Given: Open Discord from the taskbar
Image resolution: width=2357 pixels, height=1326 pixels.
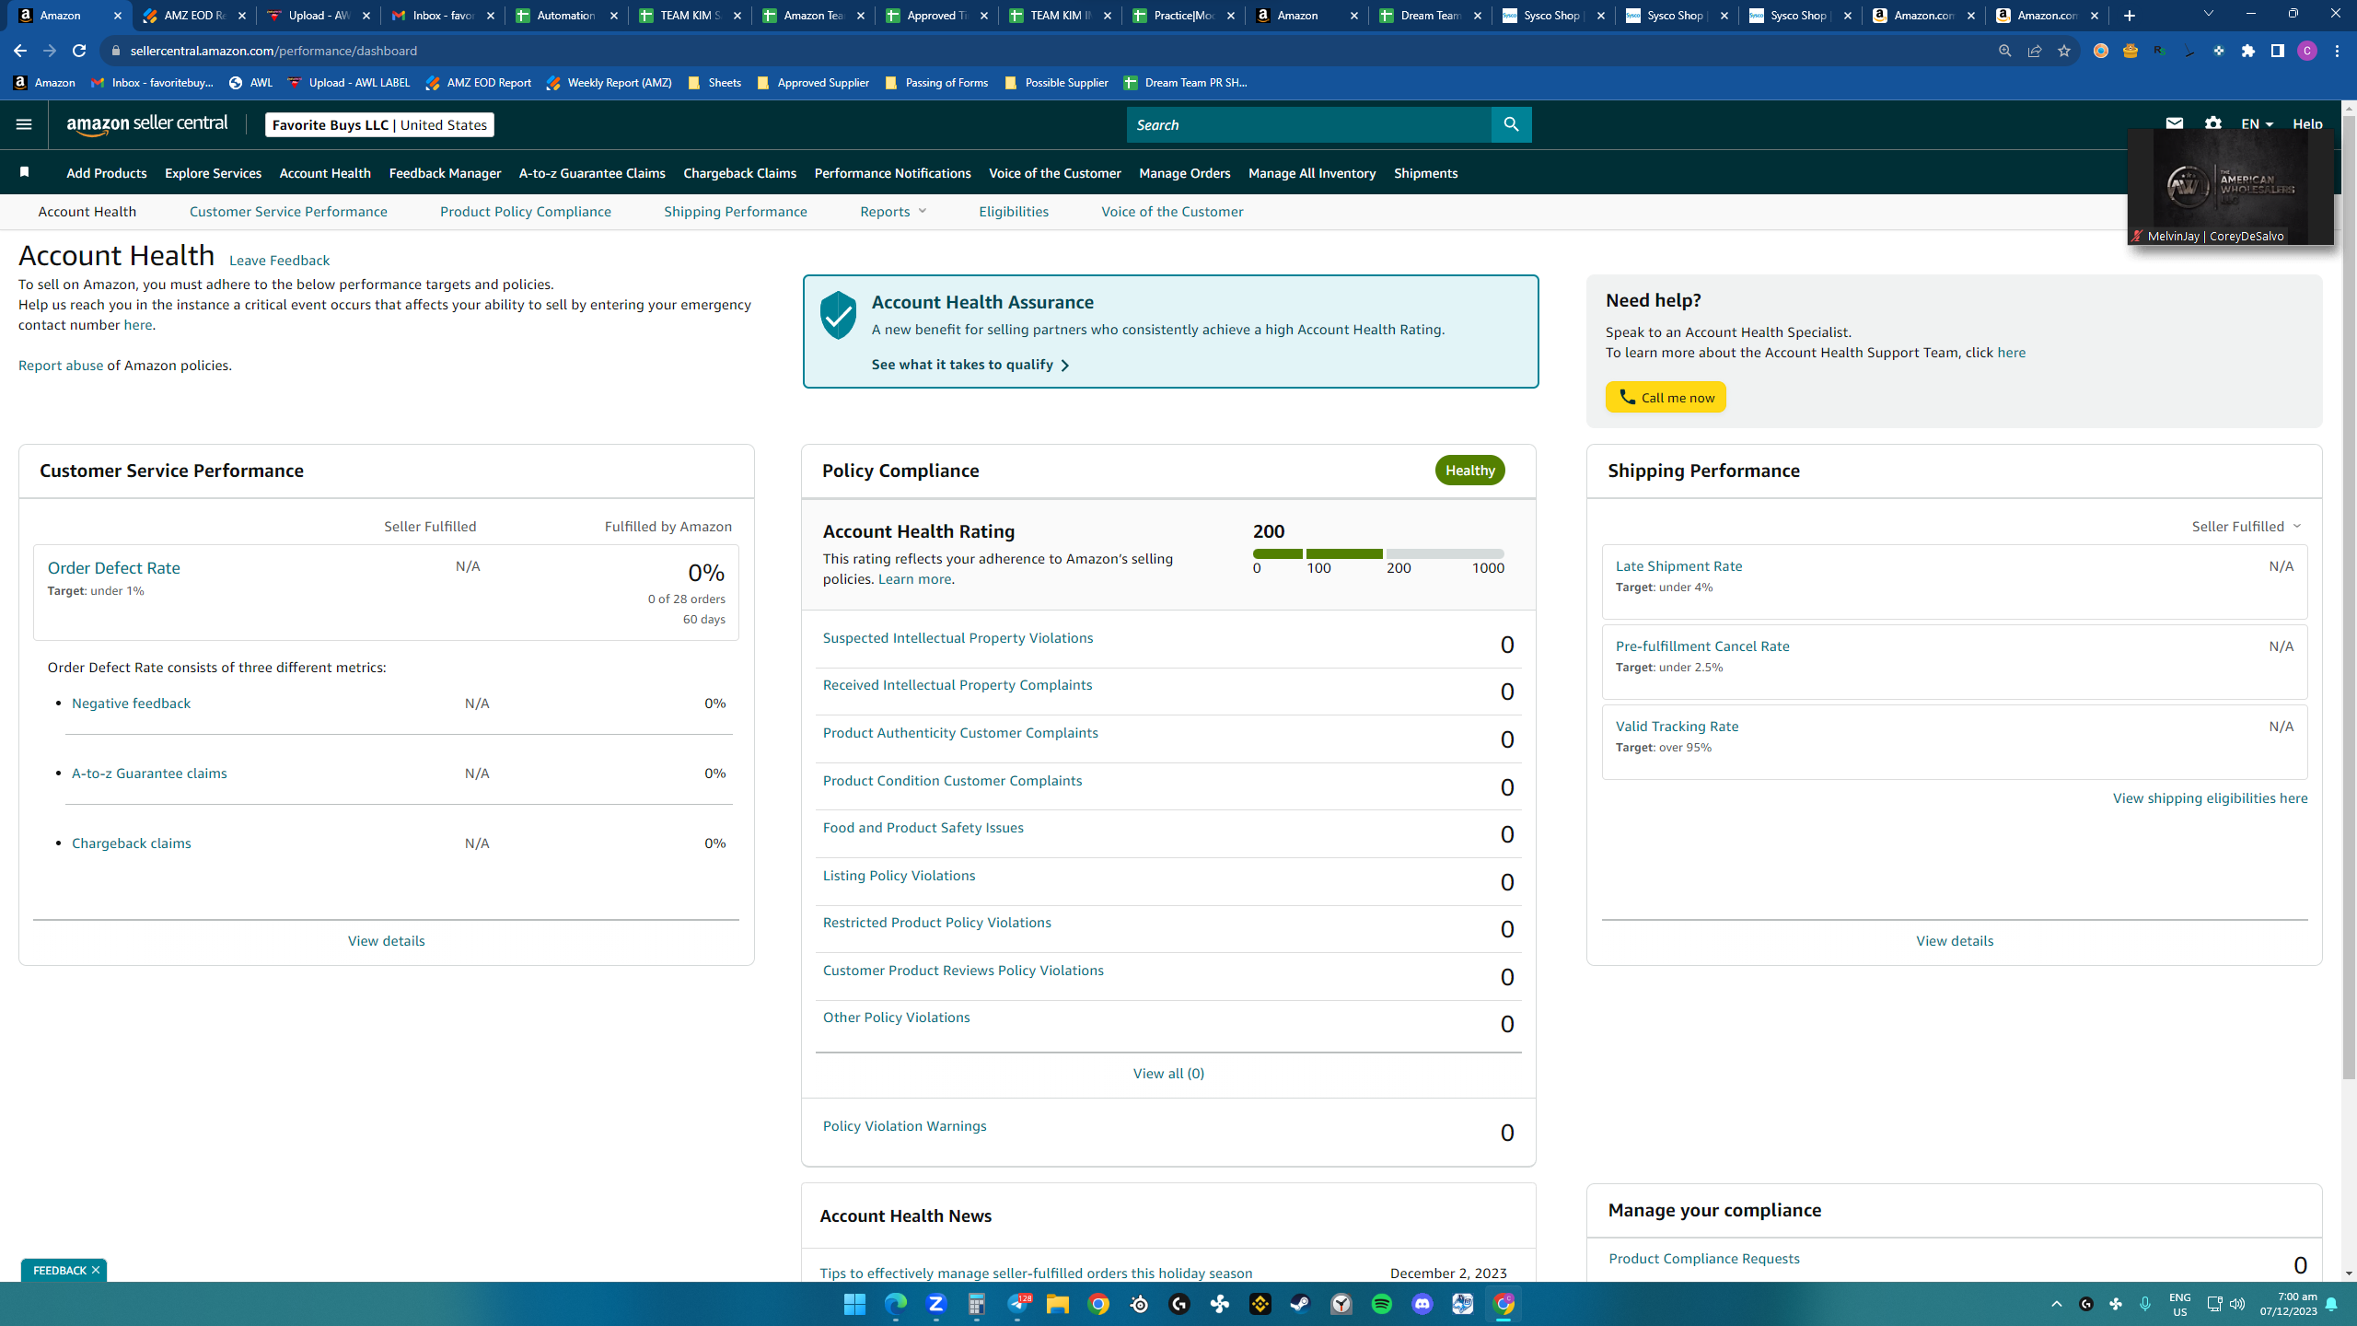Looking at the screenshot, I should (1422, 1304).
